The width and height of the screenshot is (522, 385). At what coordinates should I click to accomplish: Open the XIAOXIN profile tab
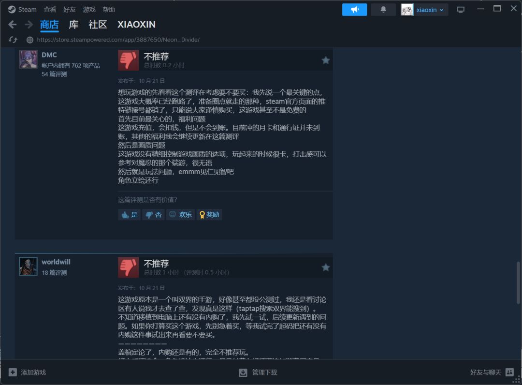click(x=136, y=25)
